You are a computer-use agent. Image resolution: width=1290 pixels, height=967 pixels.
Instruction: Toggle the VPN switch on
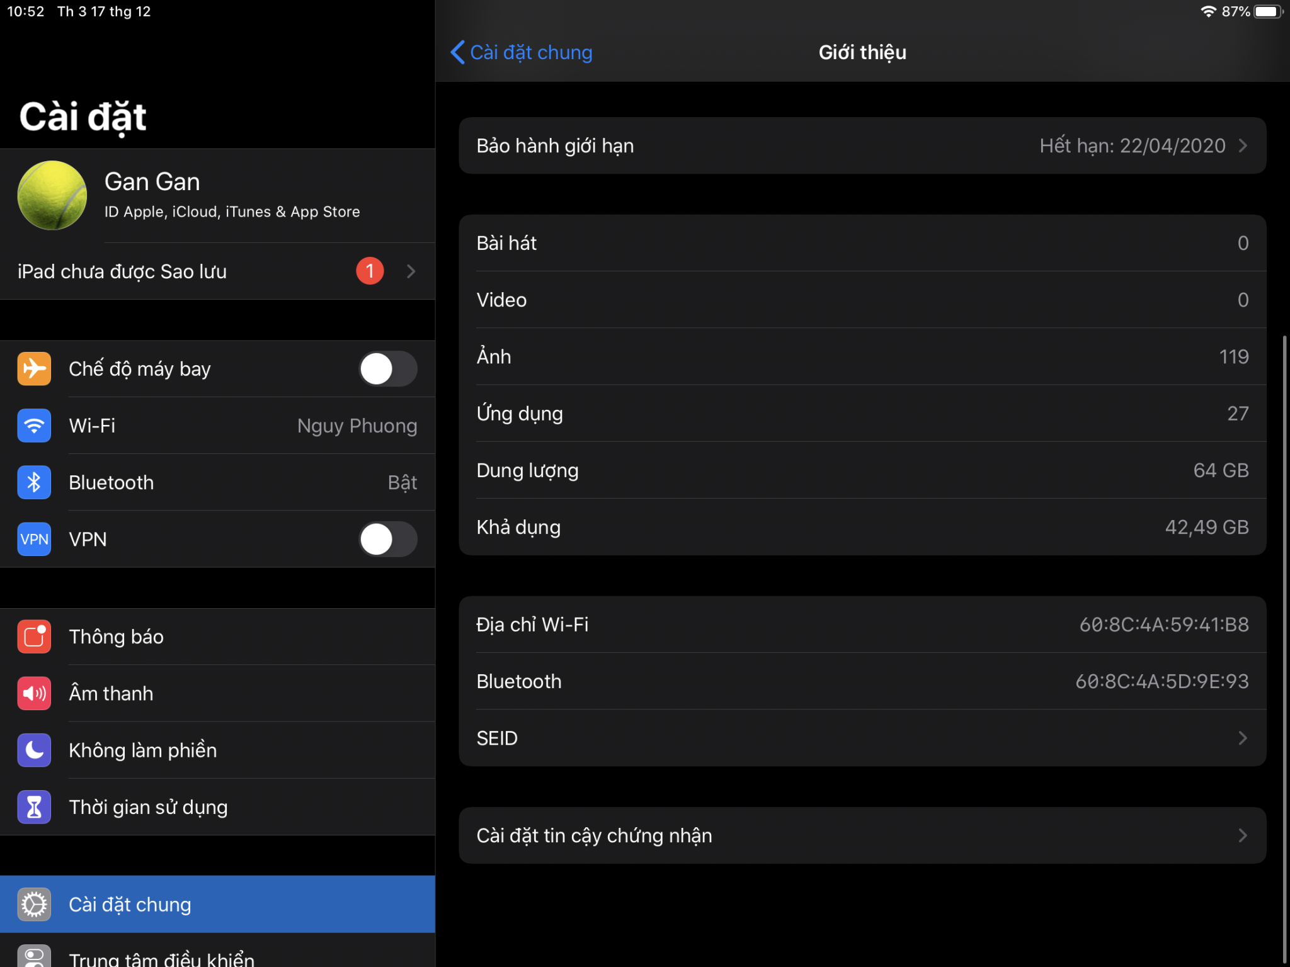387,539
